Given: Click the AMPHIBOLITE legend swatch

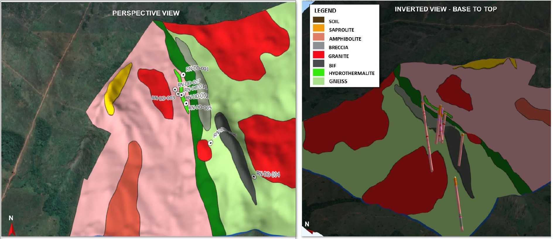Looking at the screenshot, I should point(318,37).
